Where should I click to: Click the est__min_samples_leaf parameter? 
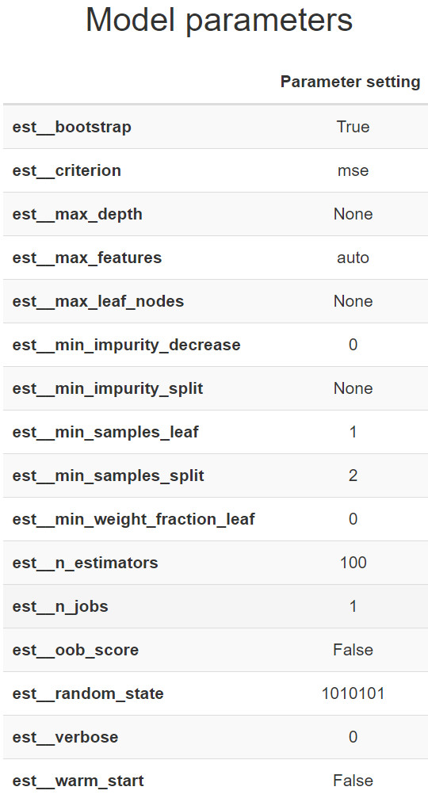pos(105,432)
